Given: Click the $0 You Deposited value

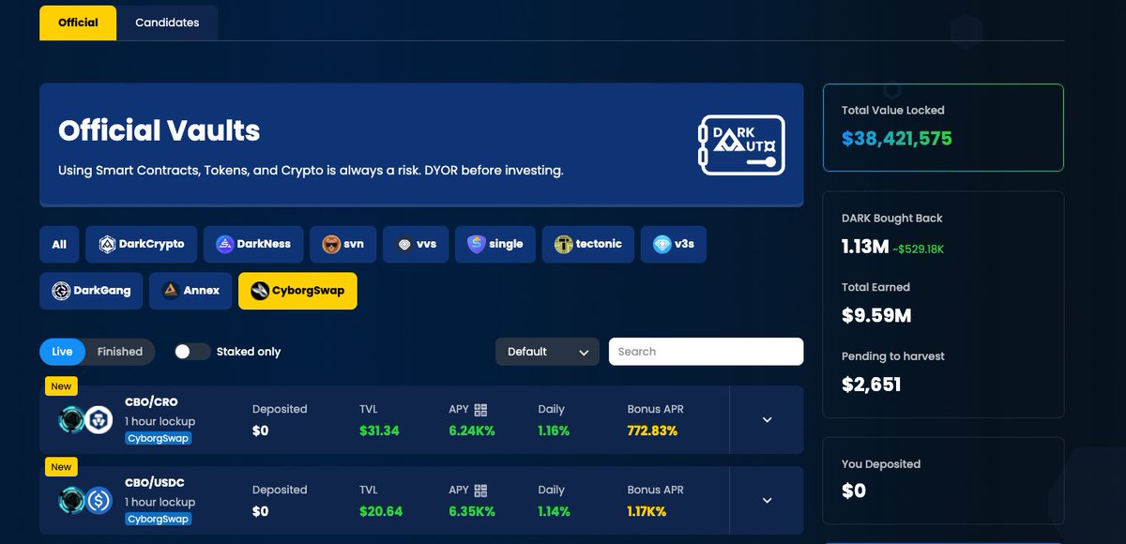Looking at the screenshot, I should (854, 491).
